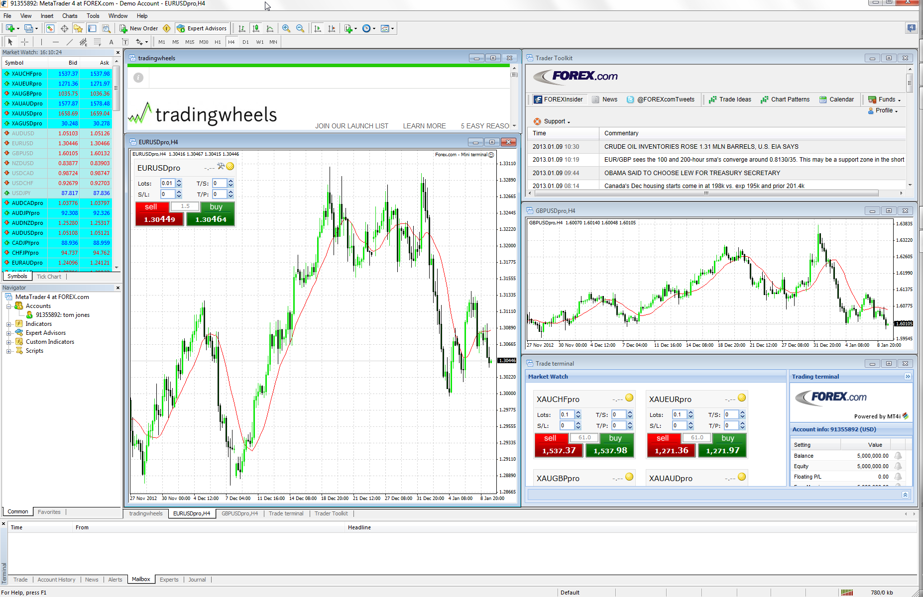The image size is (923, 597).
Task: Switch chart to candlesticks view
Action: coord(255,28)
